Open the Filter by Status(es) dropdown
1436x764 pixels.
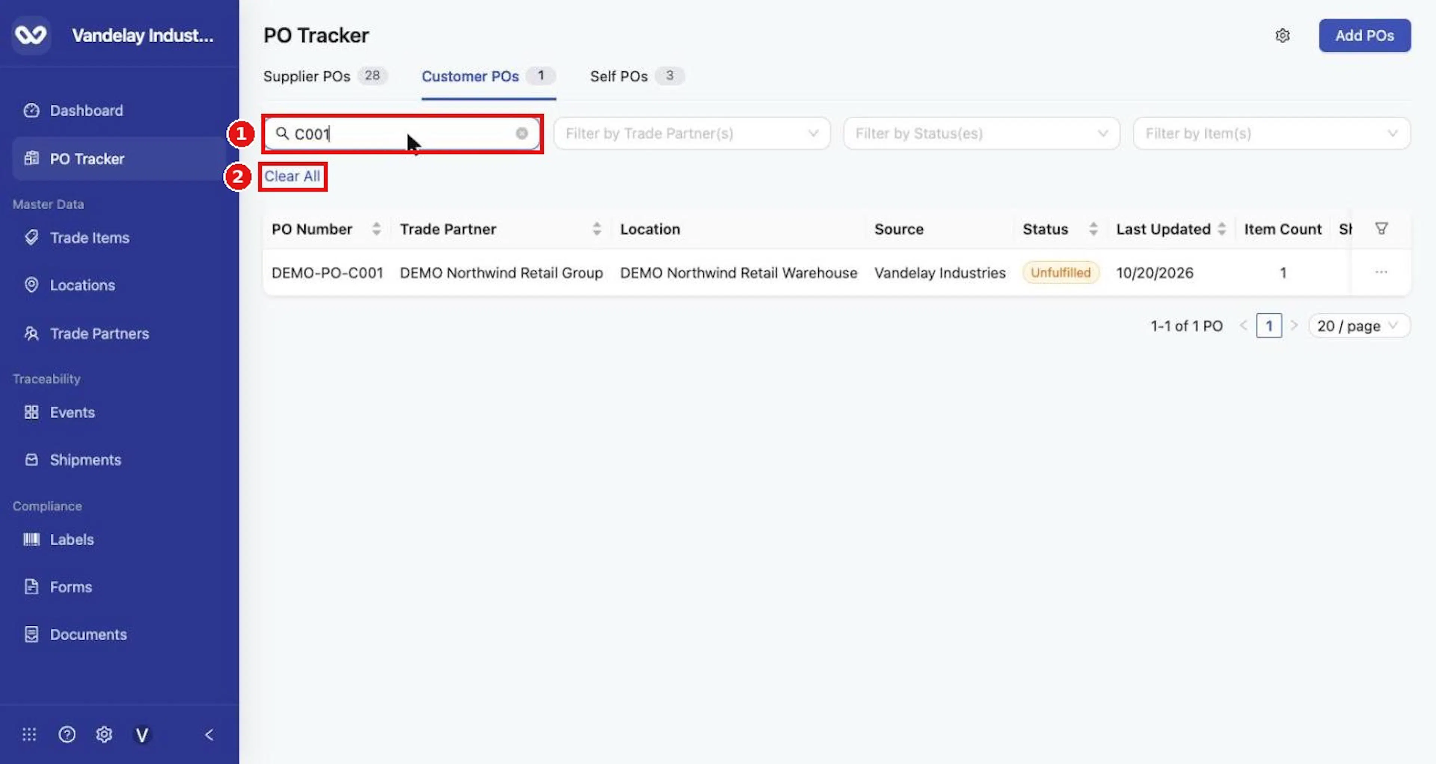[x=981, y=133]
